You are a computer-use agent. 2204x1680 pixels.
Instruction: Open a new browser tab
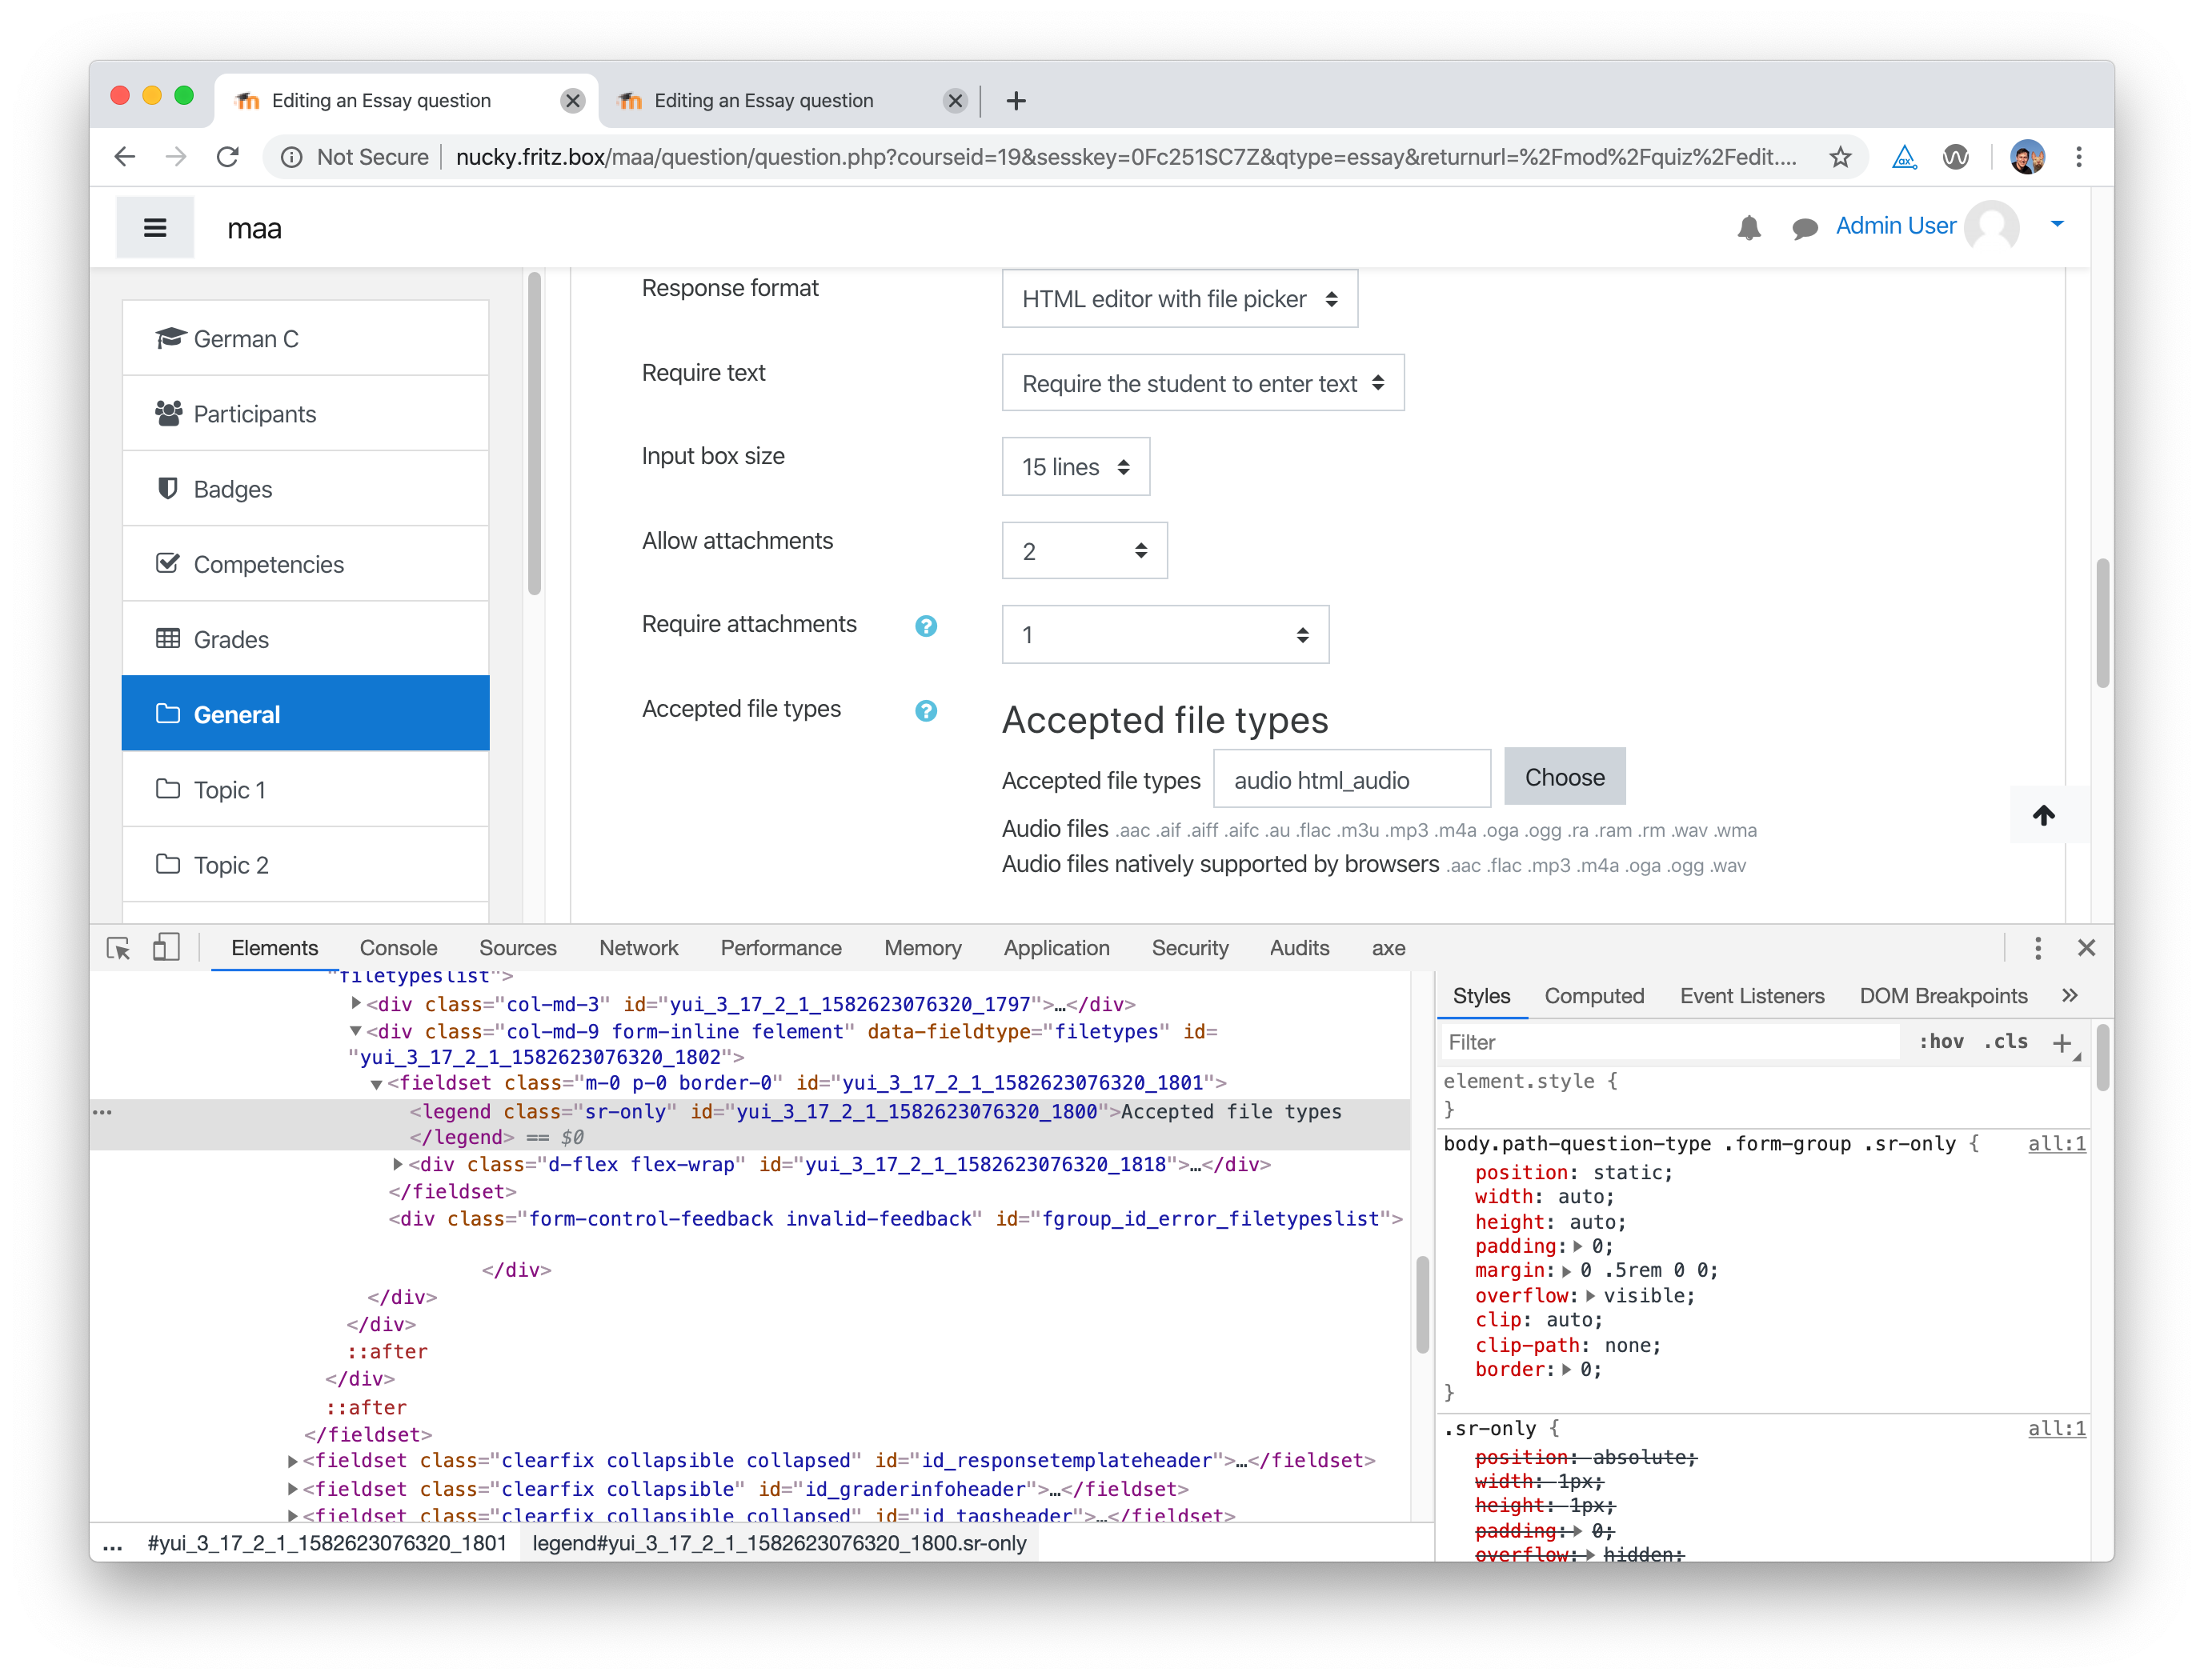click(1016, 101)
